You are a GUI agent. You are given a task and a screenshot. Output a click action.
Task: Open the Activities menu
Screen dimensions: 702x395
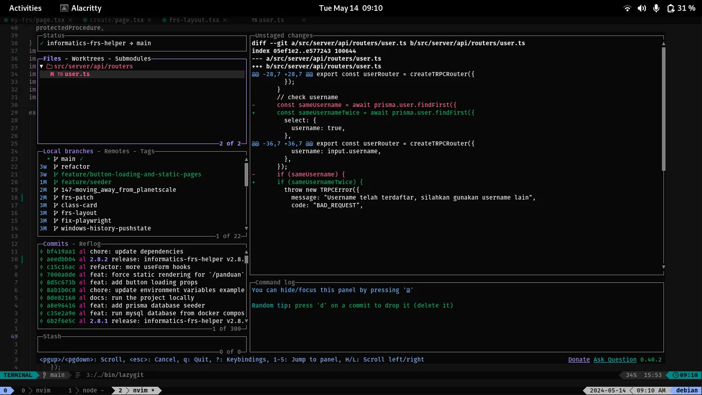tap(25, 8)
